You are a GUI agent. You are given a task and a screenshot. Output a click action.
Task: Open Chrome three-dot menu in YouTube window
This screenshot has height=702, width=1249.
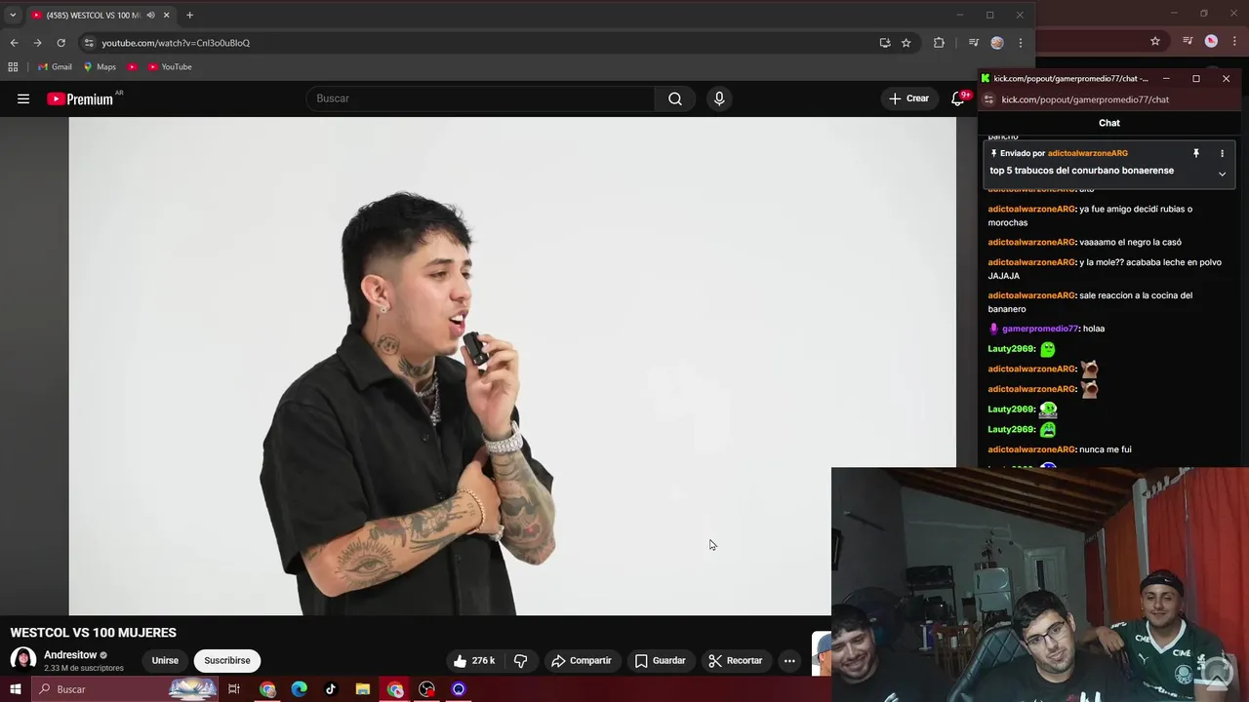(x=1020, y=43)
